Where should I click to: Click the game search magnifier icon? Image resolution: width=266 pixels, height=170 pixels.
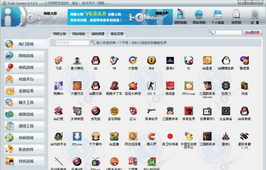(93, 42)
